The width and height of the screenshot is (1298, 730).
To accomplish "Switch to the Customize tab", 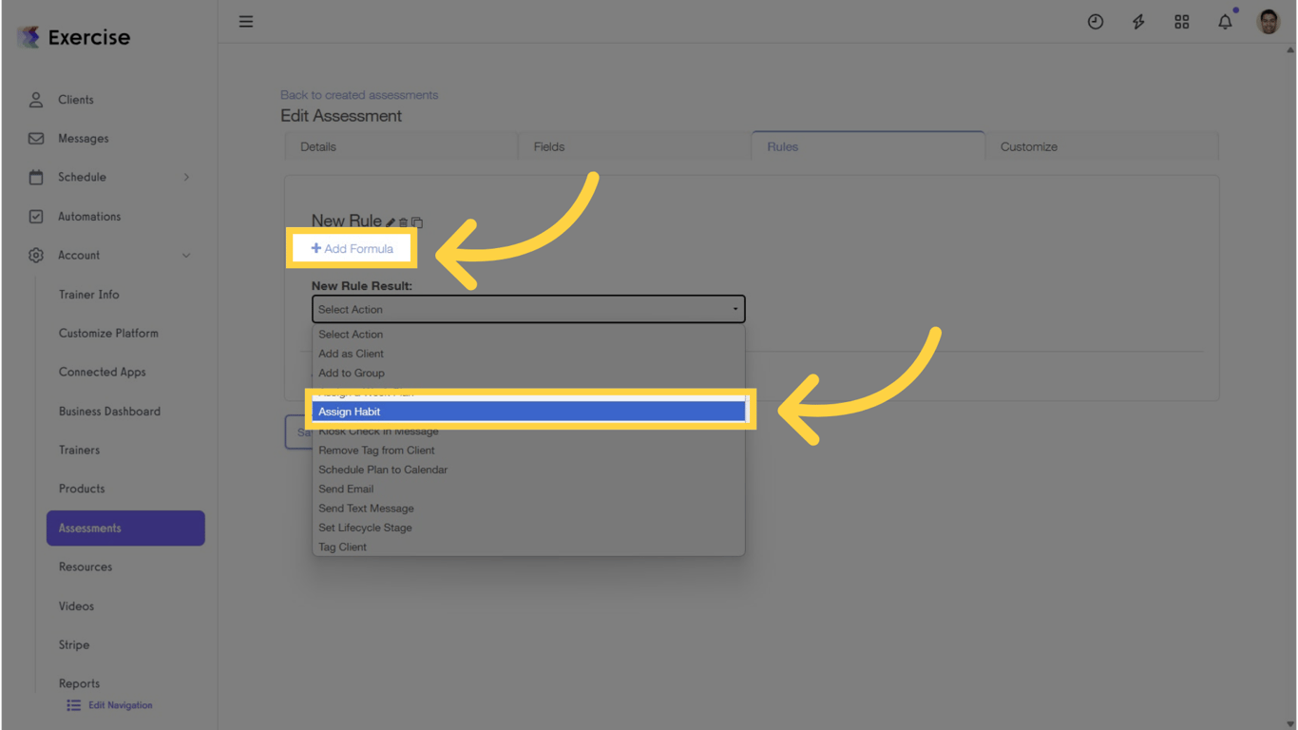I will click(x=1028, y=146).
